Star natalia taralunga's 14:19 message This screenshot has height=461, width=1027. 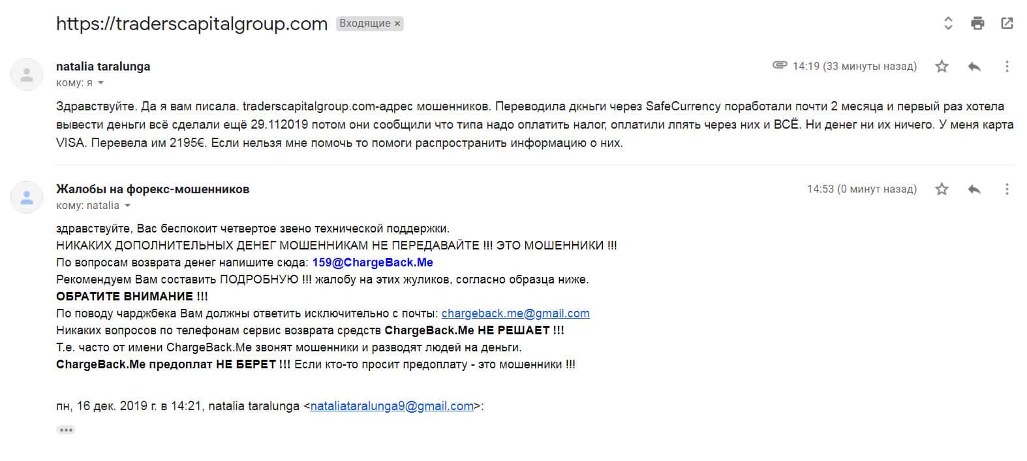click(942, 67)
